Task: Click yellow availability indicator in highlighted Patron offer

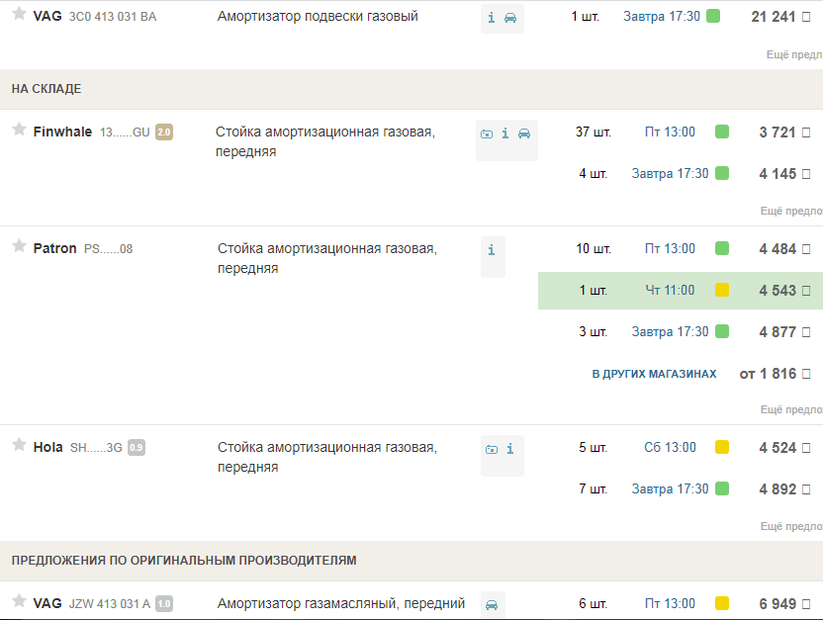Action: (x=722, y=291)
